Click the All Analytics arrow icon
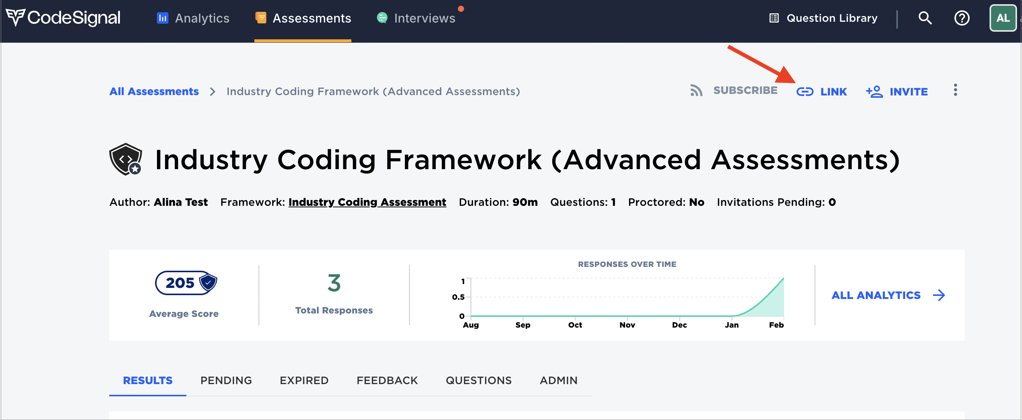This screenshot has height=420, width=1022. coord(939,295)
